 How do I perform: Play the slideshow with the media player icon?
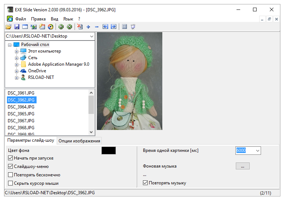[50, 27]
